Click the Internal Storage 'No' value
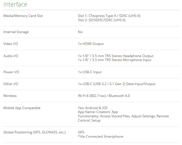The image size is (182, 145). point(80,32)
